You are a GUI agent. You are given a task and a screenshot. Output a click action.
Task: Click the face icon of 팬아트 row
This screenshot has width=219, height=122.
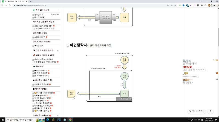pos(36,111)
